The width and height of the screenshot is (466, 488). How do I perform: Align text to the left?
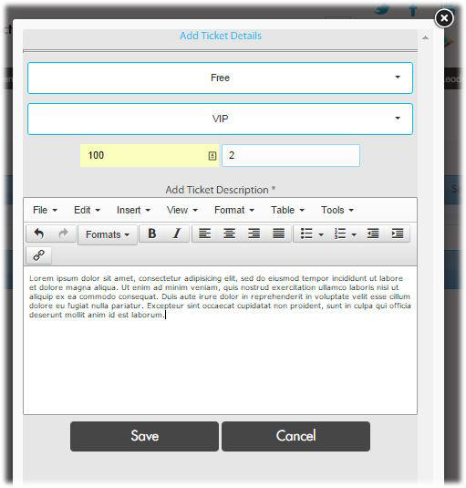click(204, 234)
